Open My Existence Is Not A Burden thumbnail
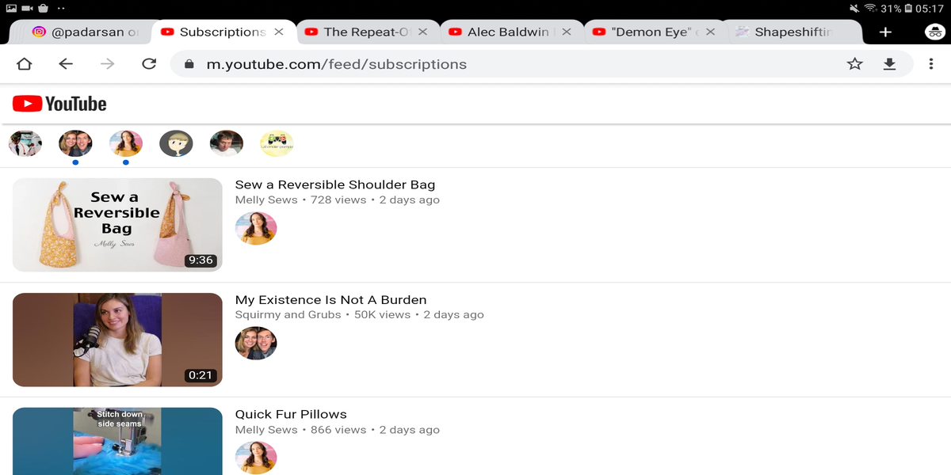Viewport: 951px width, 475px height. pyautogui.click(x=117, y=340)
